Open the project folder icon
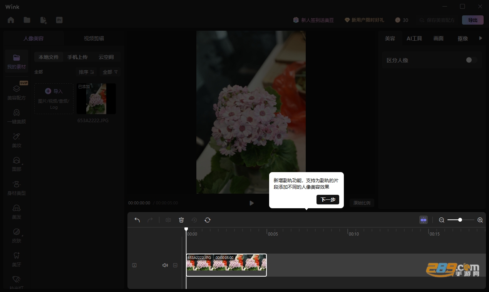This screenshot has width=489, height=292. [27, 20]
